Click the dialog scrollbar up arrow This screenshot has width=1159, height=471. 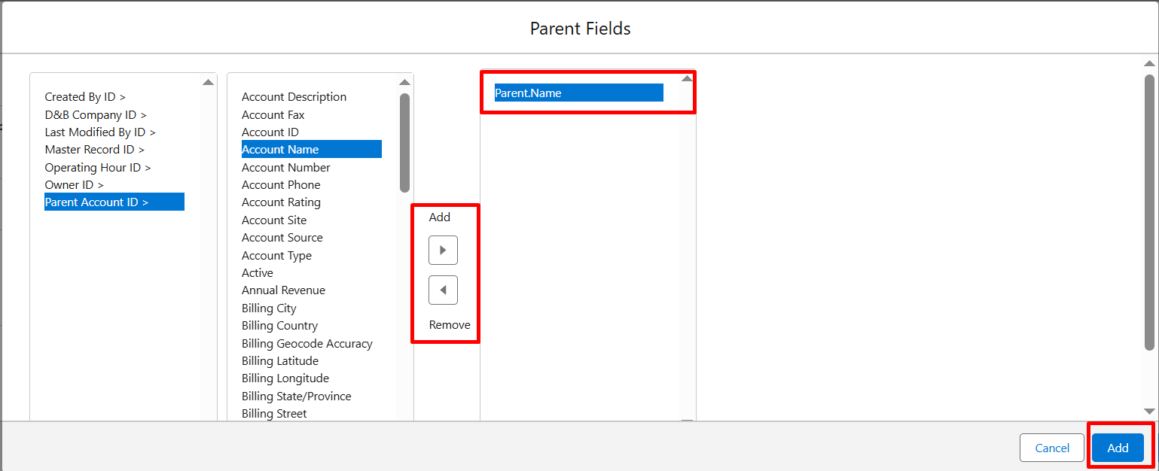(x=1149, y=64)
